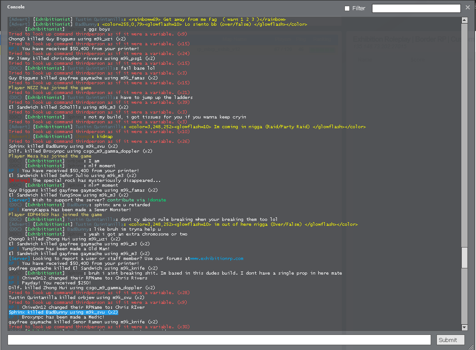Click the console scrollbar thumb
Viewport: 476px width, 350px height.
point(464,258)
